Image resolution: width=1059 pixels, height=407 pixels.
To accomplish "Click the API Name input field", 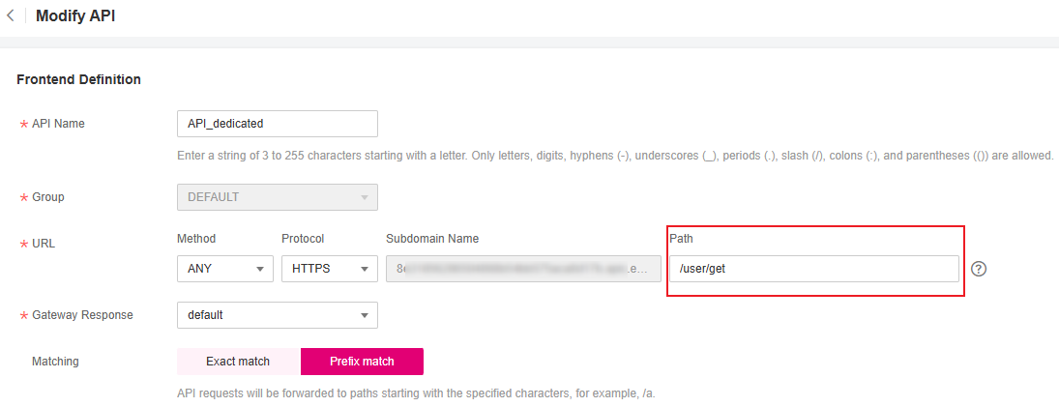I will pos(277,124).
